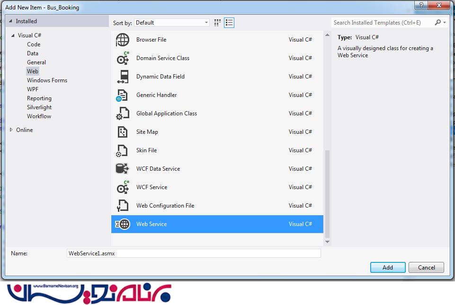Switch to small icons list view
455x305 pixels.
[x=229, y=23]
